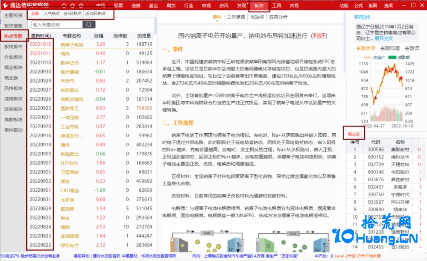Select the 概念股 tab

tap(354, 134)
